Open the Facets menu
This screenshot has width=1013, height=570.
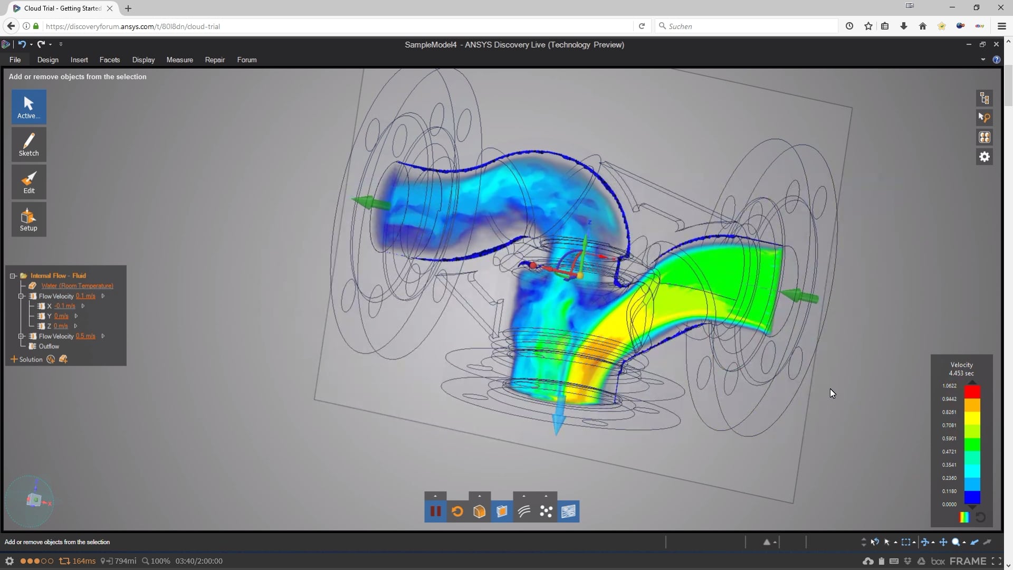pos(110,60)
